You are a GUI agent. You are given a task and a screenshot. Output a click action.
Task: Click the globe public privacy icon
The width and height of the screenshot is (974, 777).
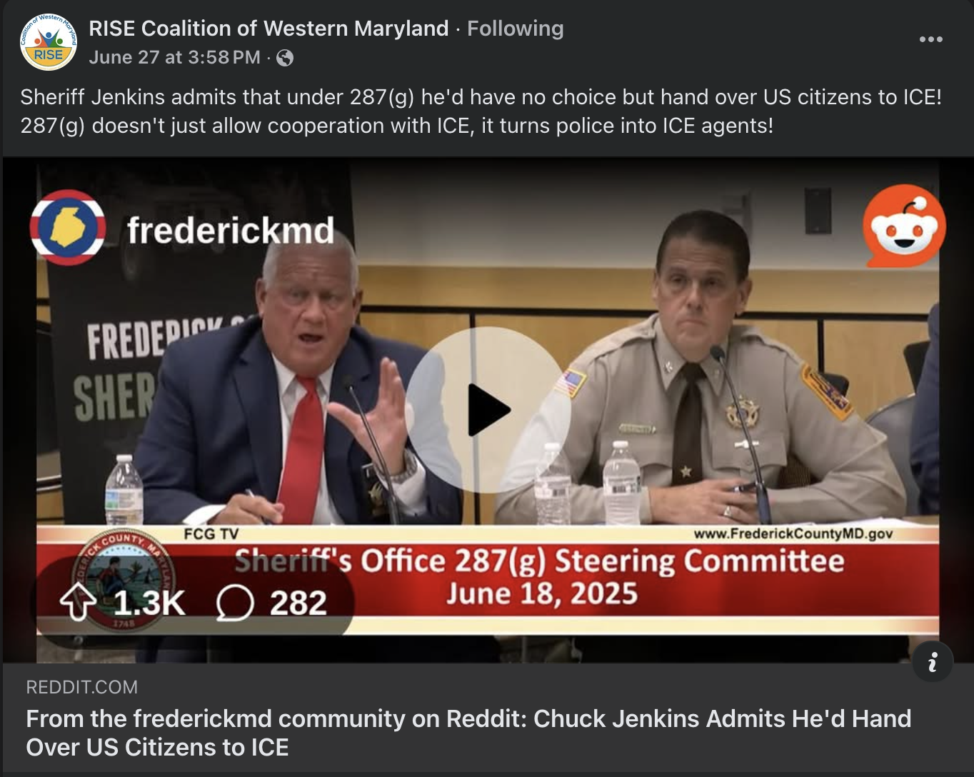click(285, 58)
